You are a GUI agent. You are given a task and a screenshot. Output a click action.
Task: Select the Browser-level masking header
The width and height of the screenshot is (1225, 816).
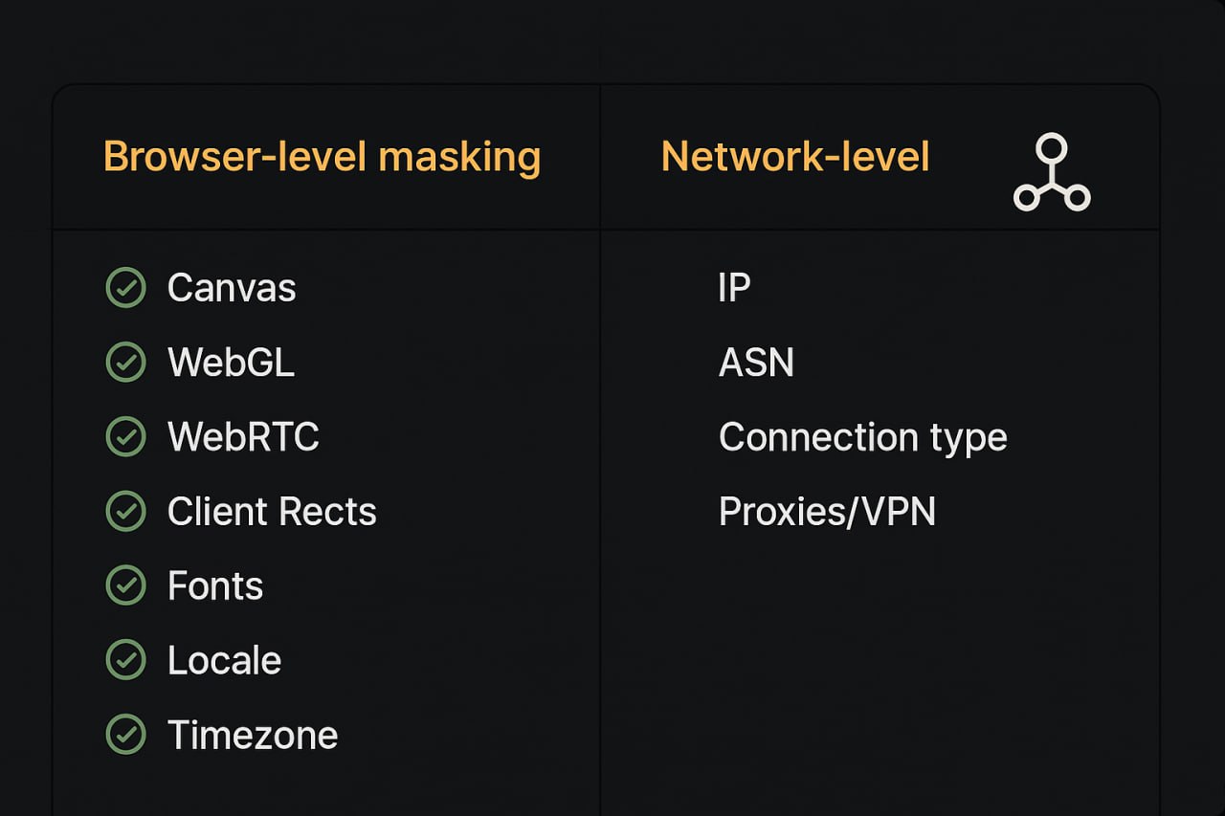322,157
